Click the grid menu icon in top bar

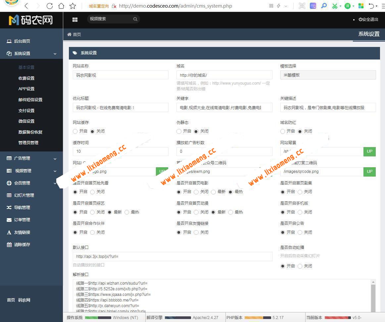point(75,20)
